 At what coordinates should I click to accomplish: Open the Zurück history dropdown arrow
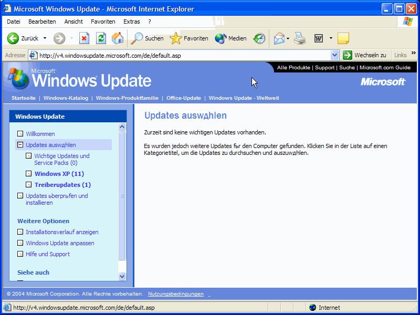point(45,38)
